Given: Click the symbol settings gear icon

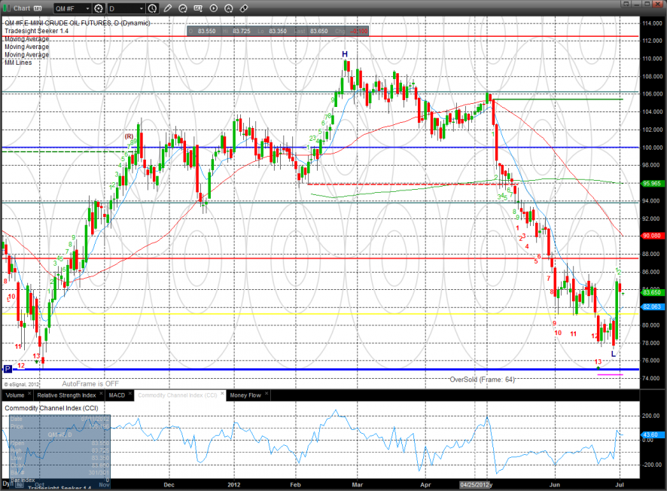Looking at the screenshot, I should coord(99,8).
